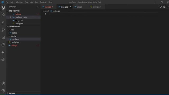The width and height of the screenshot is (169, 95).
Task: Split the editor to the right
Action: tap(164, 7)
